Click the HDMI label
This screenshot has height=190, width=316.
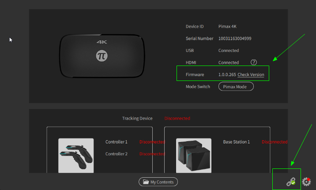pyautogui.click(x=191, y=62)
